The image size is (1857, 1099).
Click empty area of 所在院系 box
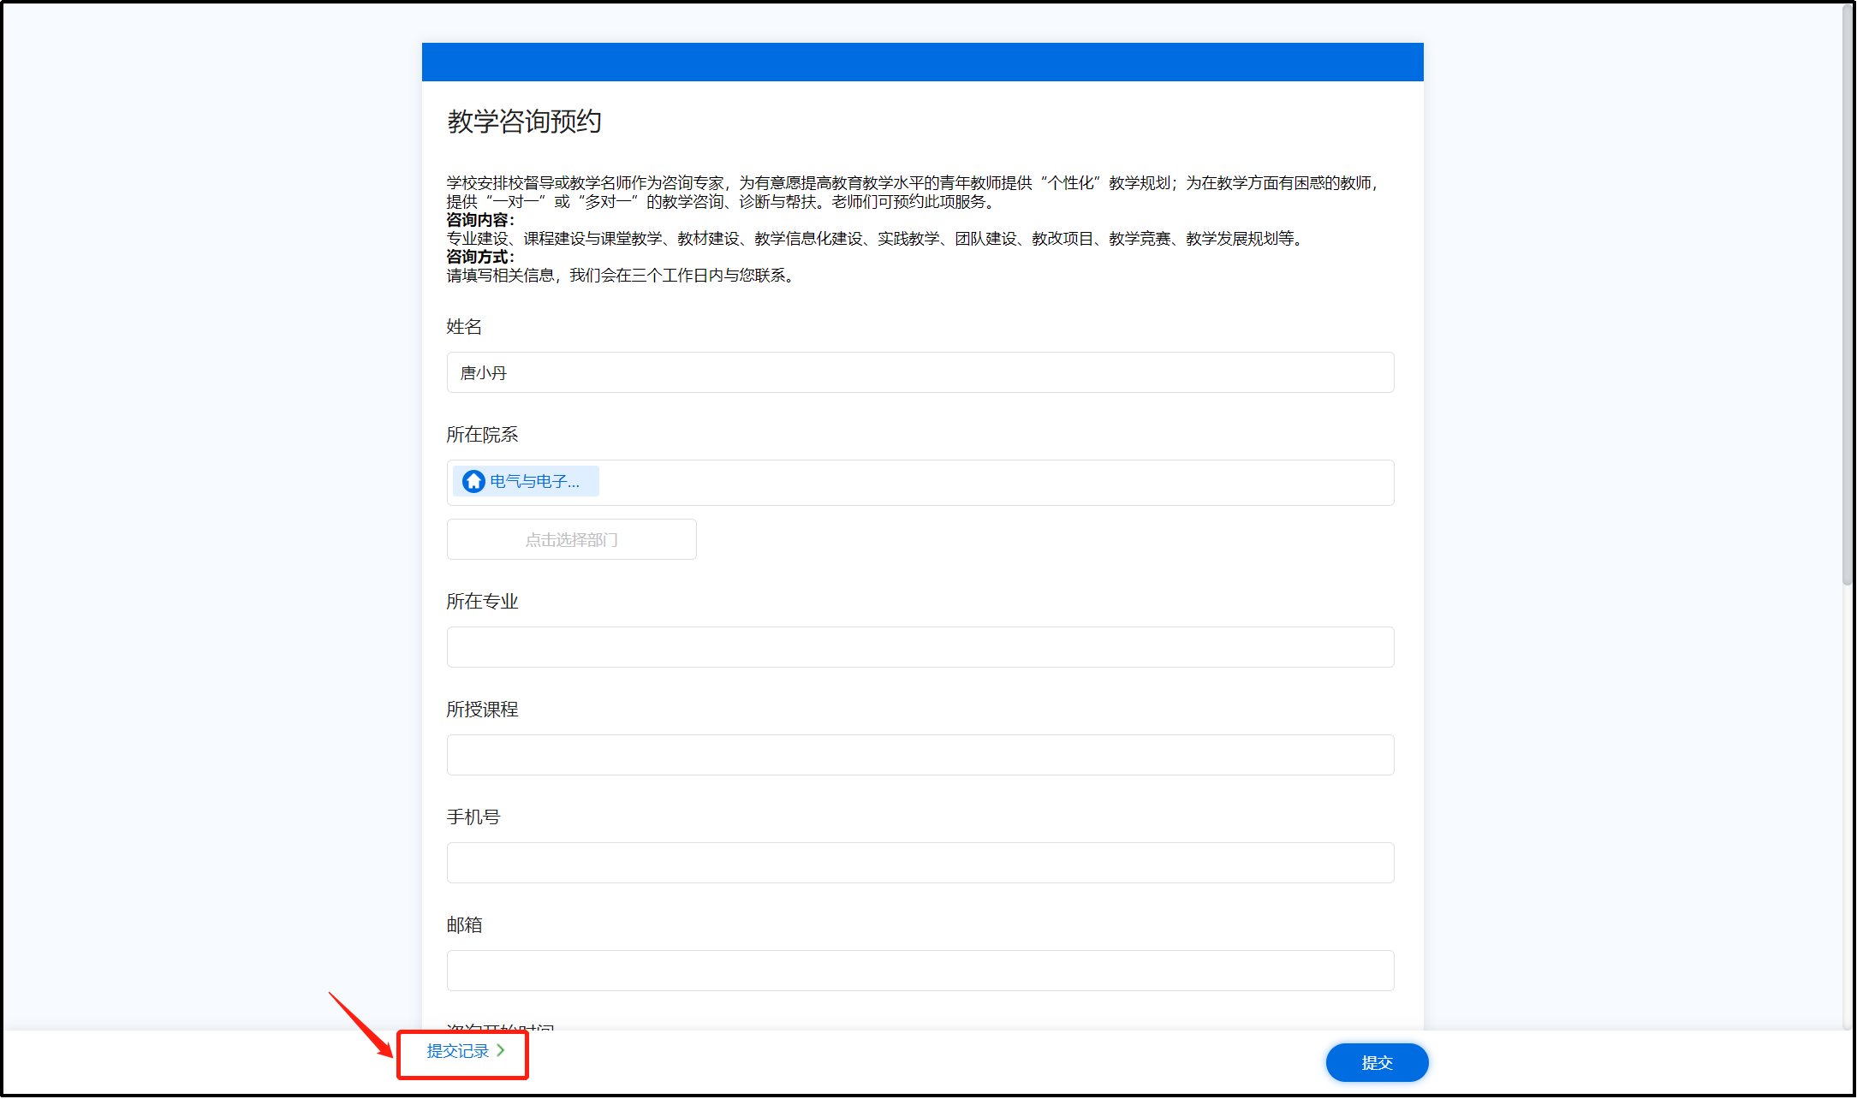[x=985, y=483]
